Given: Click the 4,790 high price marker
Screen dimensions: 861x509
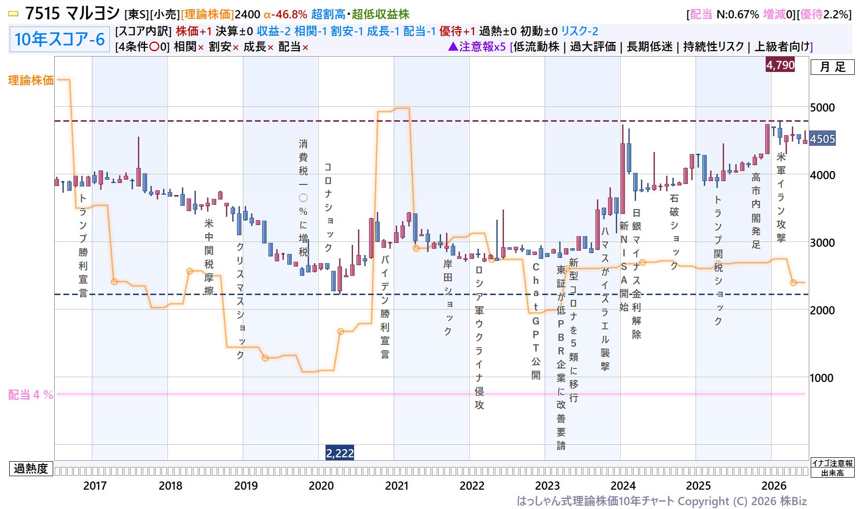Looking at the screenshot, I should 780,65.
